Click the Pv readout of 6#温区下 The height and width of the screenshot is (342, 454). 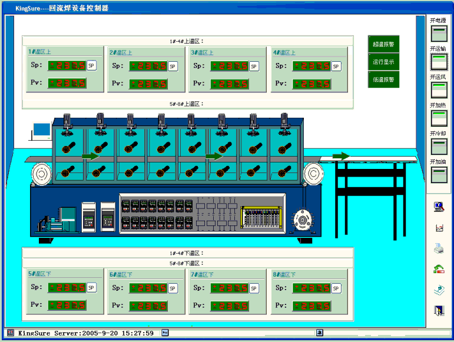pos(148,306)
